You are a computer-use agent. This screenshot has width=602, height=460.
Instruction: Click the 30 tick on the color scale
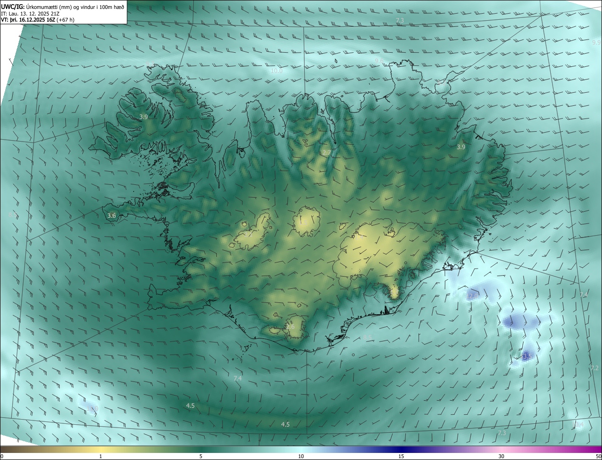[501, 456]
